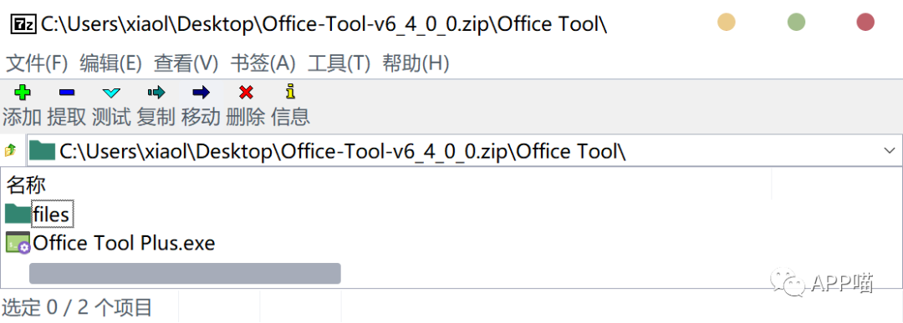Click the red X Delete icon

coord(246,92)
